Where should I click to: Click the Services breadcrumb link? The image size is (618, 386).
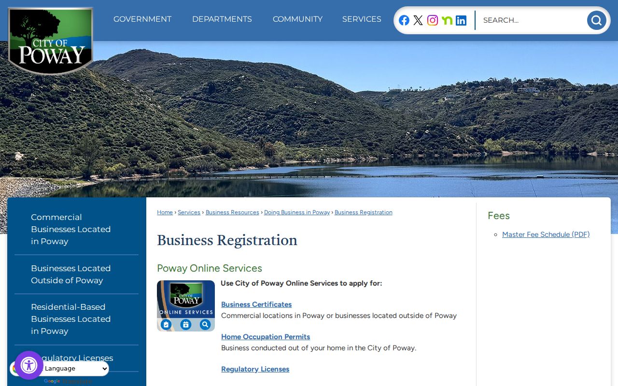click(x=189, y=212)
